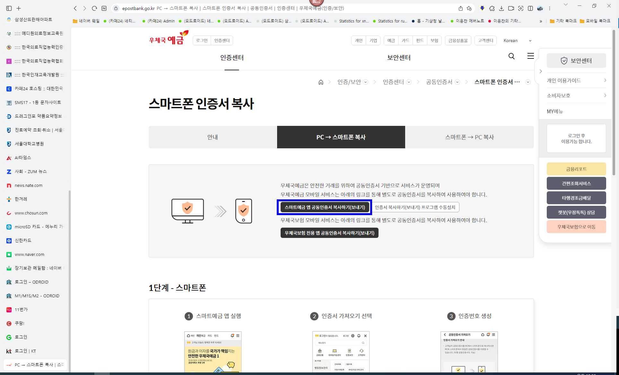Click the 금융상품몰 button

coord(458,40)
